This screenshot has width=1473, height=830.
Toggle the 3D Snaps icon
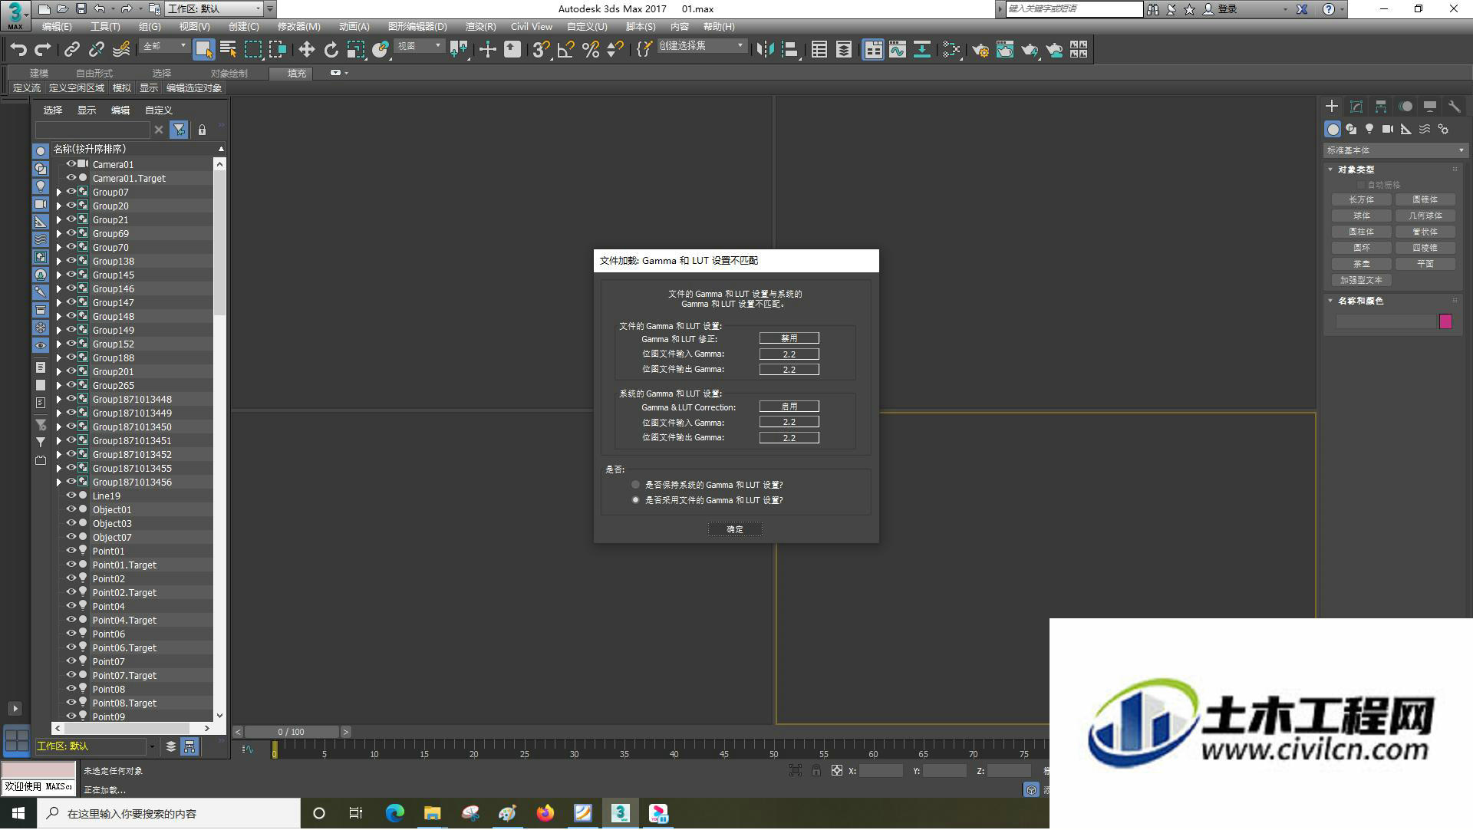[x=540, y=50]
